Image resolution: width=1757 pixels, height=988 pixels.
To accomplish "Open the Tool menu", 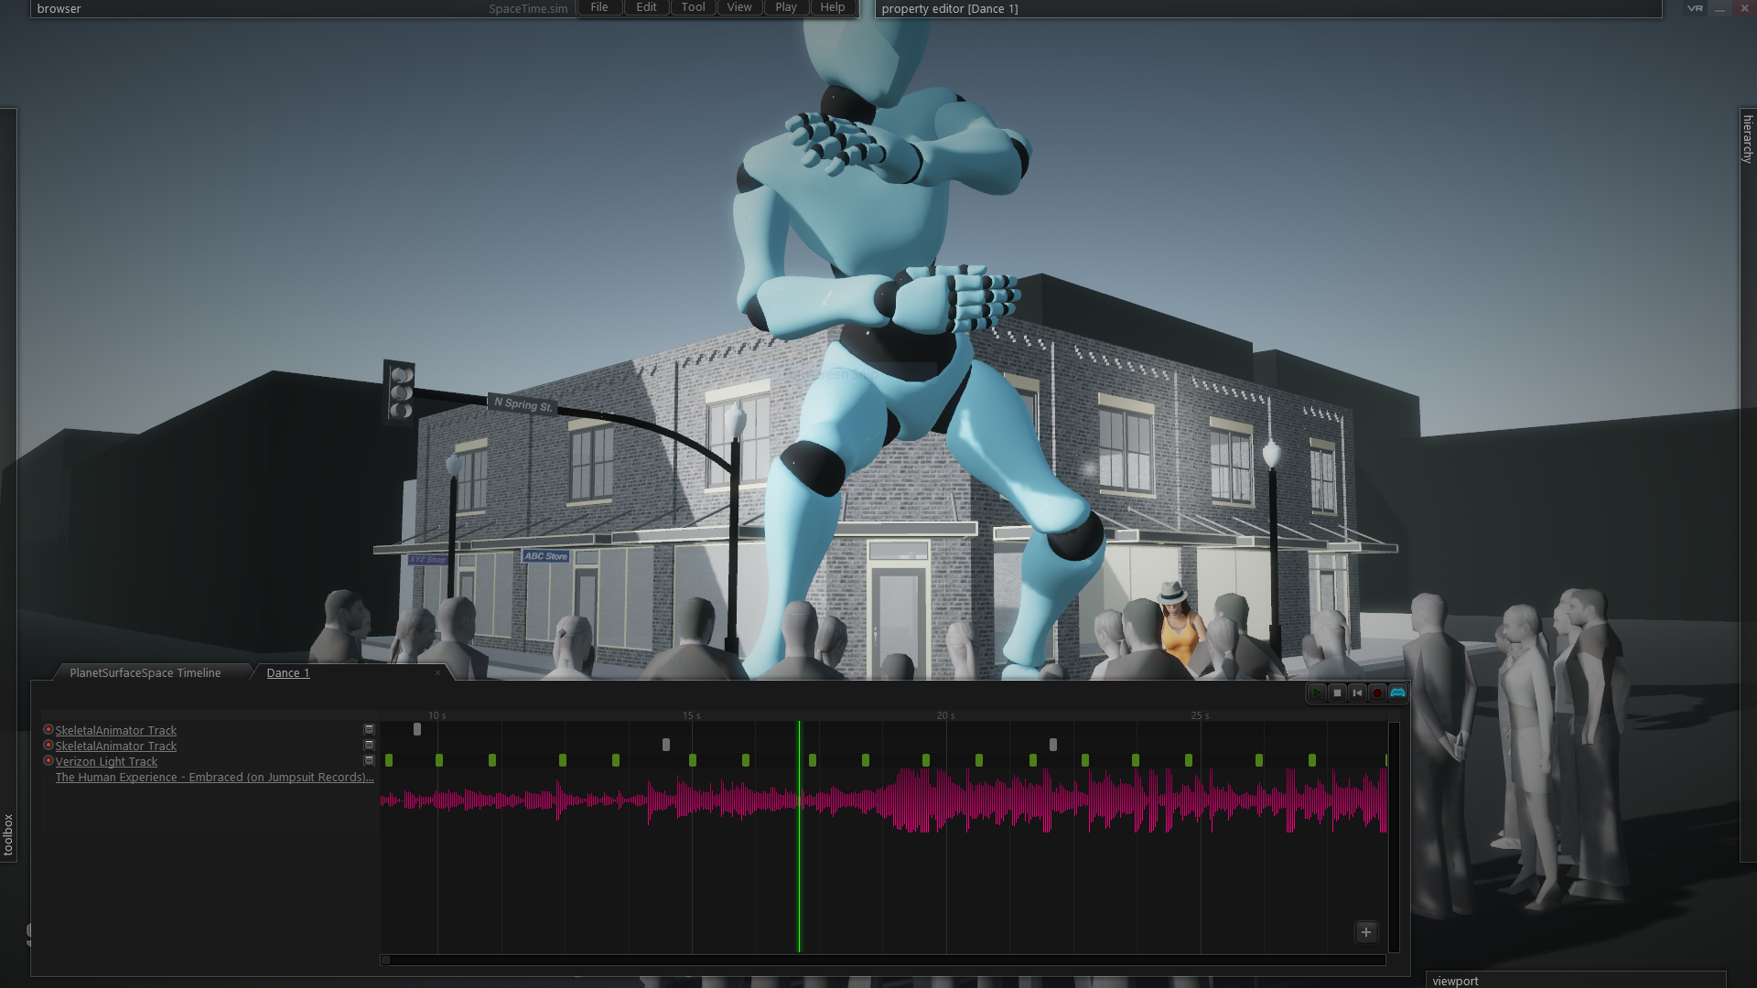I will [x=693, y=7].
